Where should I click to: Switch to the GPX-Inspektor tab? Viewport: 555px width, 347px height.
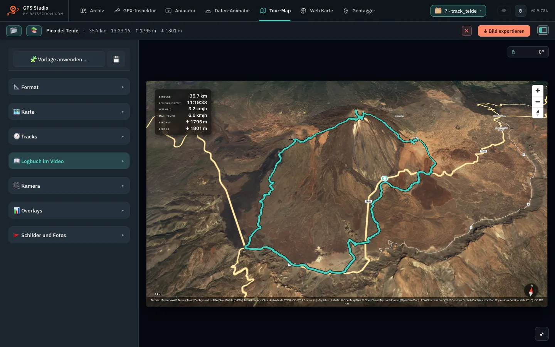pos(135,11)
